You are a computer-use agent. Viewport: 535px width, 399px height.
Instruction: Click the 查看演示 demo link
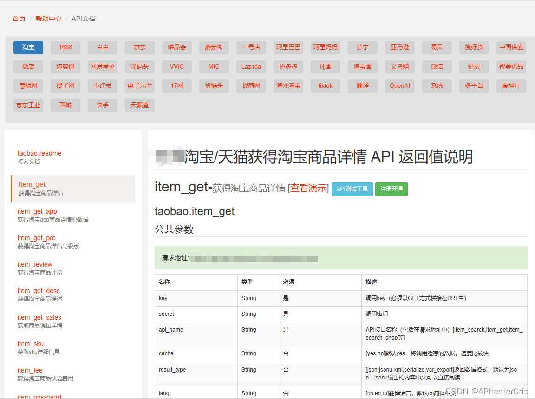[309, 189]
